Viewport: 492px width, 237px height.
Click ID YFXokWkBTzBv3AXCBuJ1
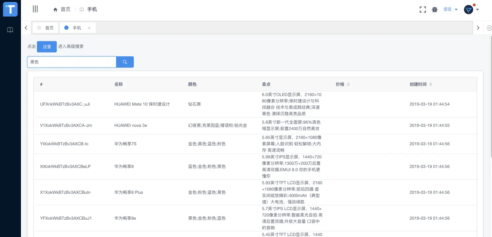coord(66,218)
